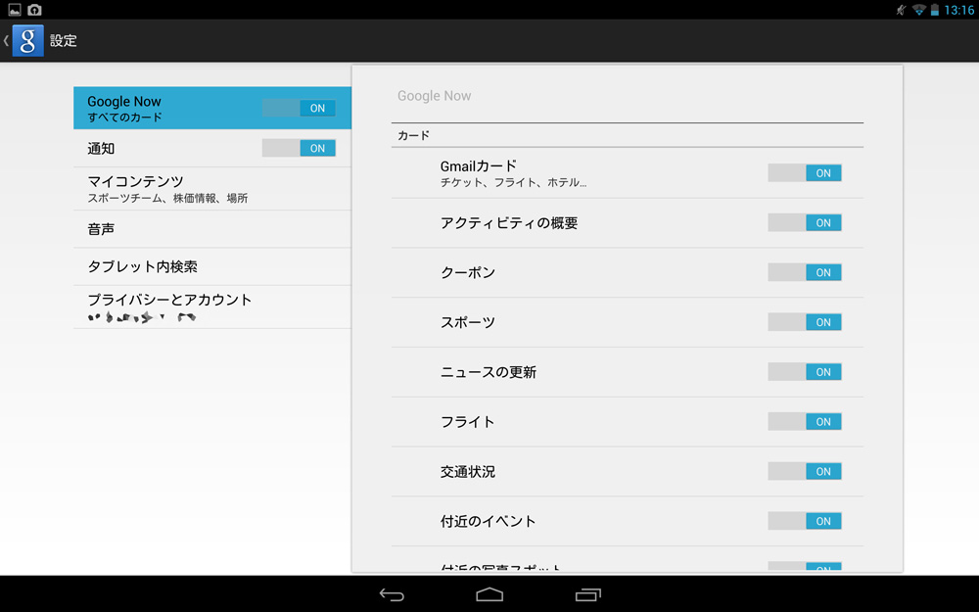Select the Google Now すべてのカード item
The width and height of the screenshot is (979, 612).
pos(212,108)
